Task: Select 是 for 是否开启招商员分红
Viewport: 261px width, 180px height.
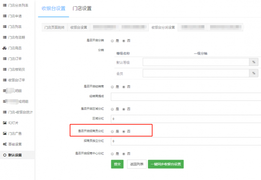Action: [112, 131]
